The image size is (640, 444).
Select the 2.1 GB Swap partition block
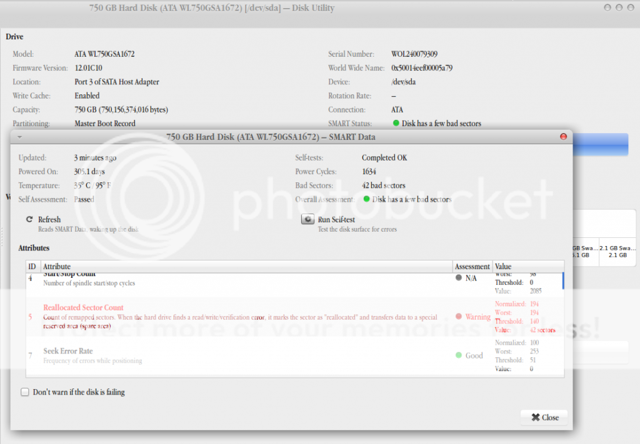[x=617, y=250]
